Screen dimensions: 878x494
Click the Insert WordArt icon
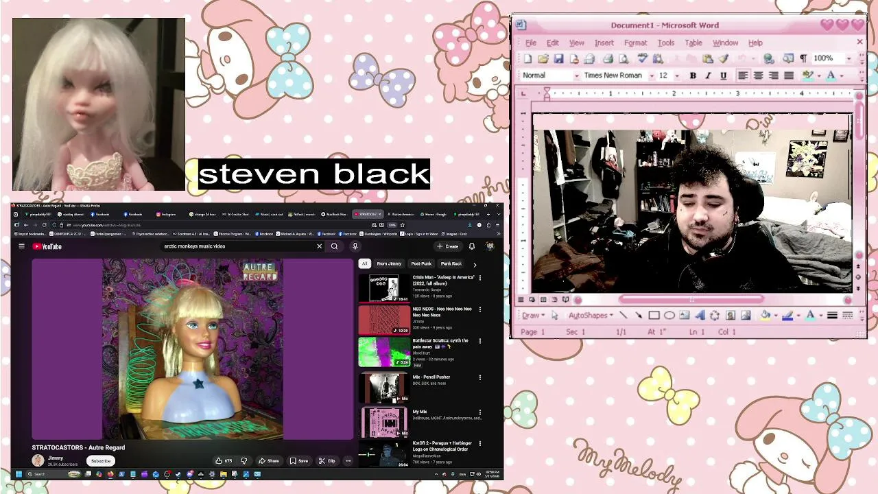coord(700,316)
